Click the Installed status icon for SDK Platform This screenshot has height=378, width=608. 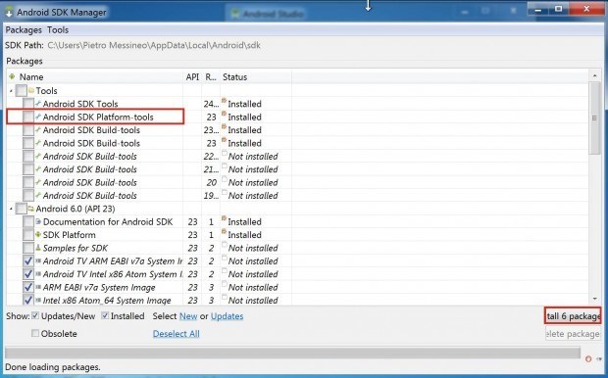(225, 232)
